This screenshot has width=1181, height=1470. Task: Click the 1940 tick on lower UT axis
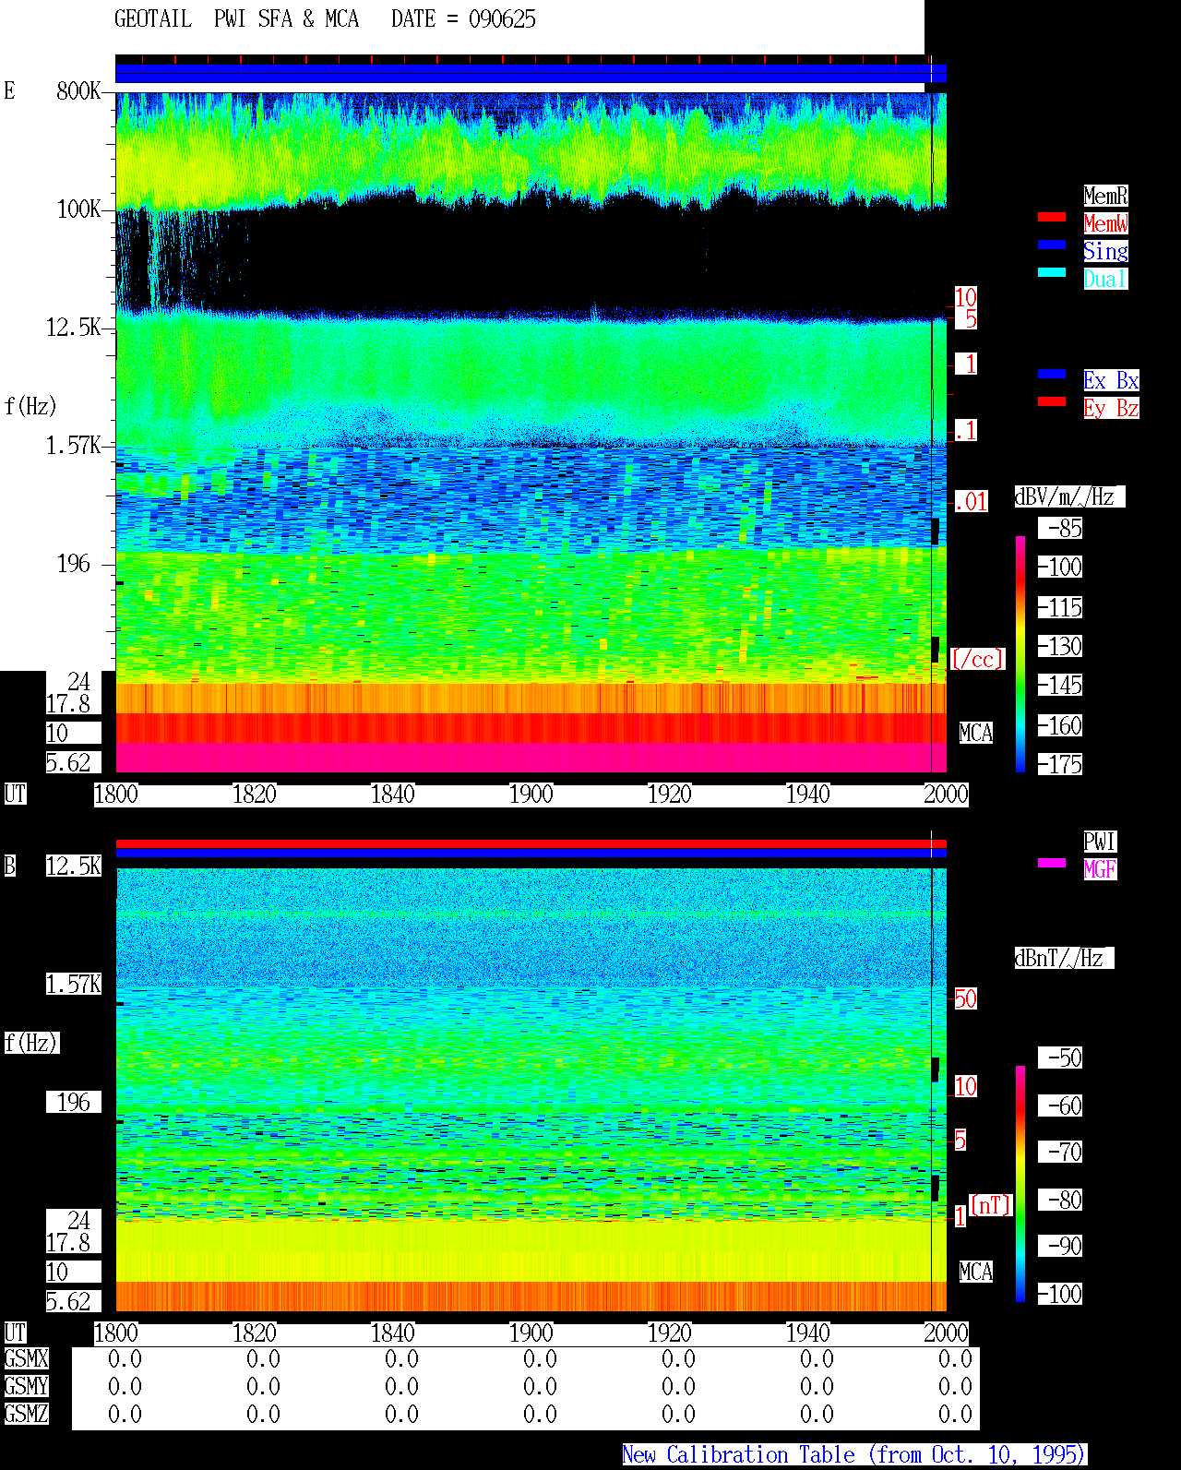click(x=807, y=1333)
